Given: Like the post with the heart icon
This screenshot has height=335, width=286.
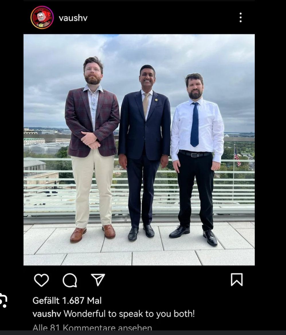Looking at the screenshot, I should pos(41,280).
